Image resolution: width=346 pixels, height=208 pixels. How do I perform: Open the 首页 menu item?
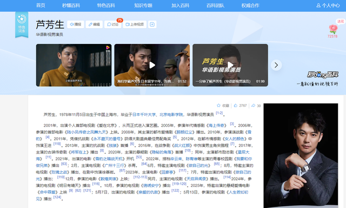pyautogui.click(x=41, y=5)
